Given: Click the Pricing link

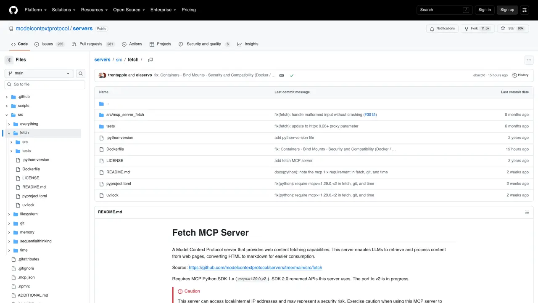Looking at the screenshot, I should tap(189, 10).
